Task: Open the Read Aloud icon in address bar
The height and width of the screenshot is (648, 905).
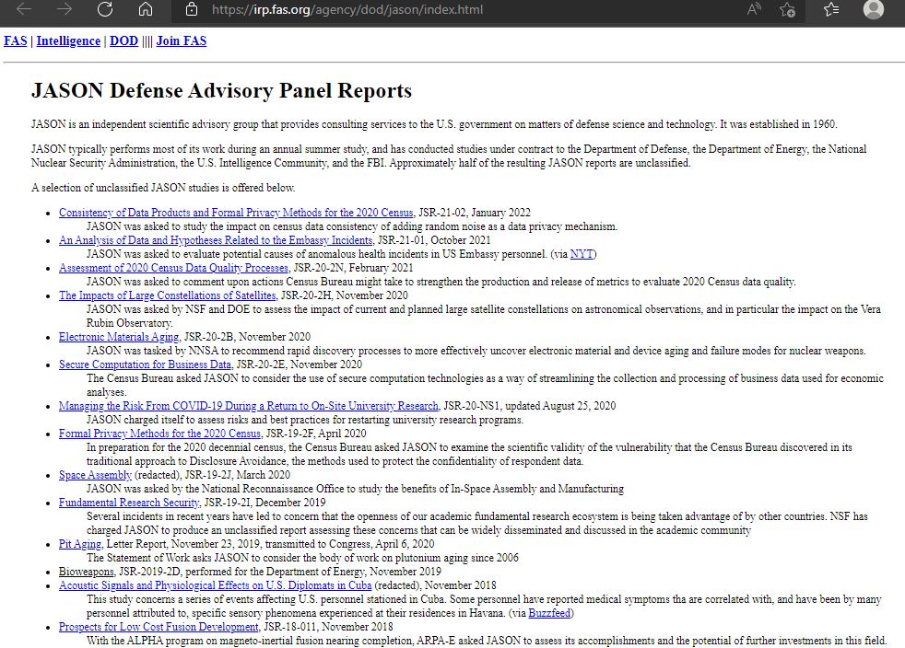Action: click(754, 9)
